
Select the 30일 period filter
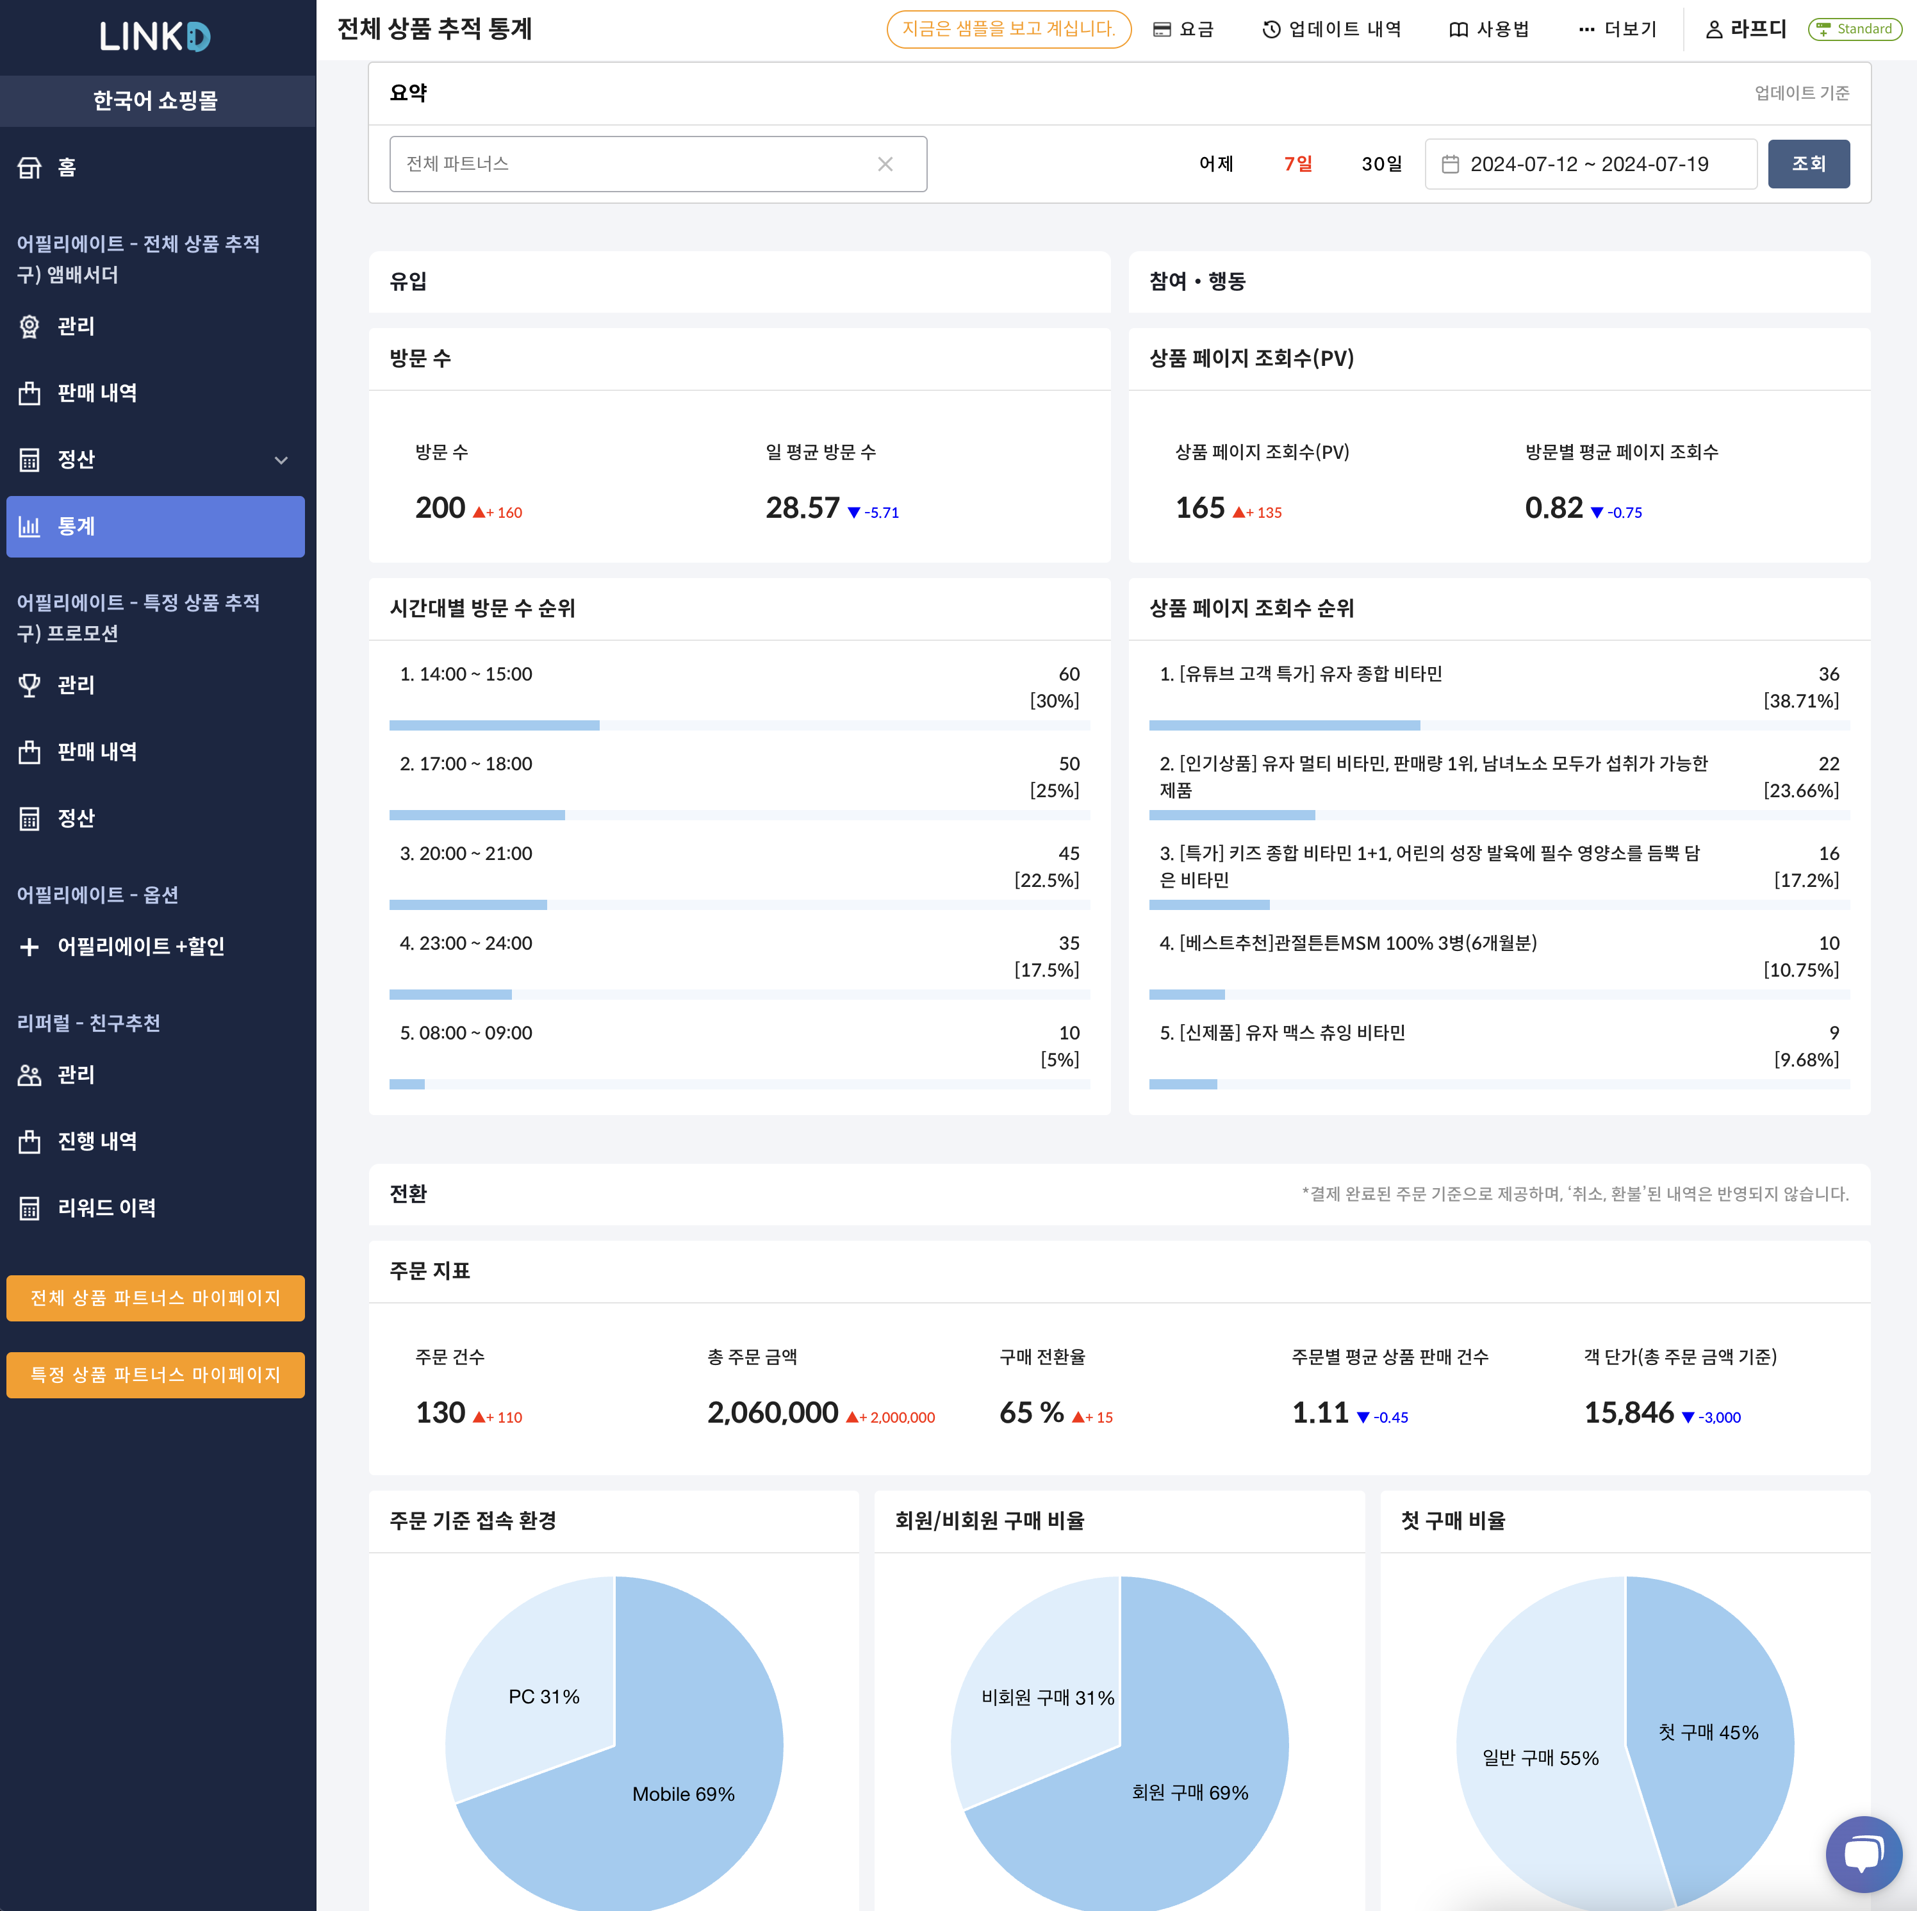coord(1381,163)
